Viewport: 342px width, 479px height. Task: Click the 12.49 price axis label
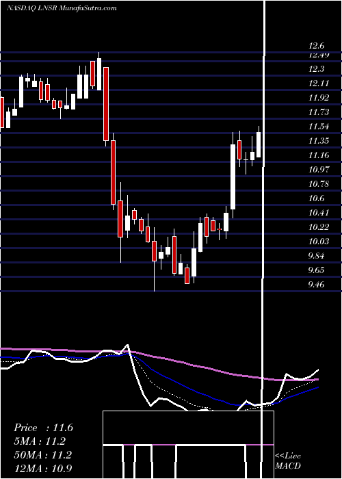319,55
